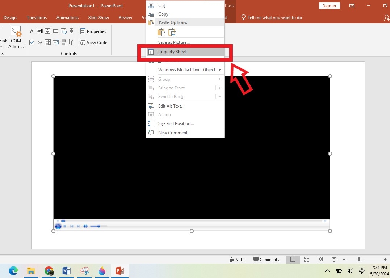
Task: Switch to the Animations ribbon tab
Action: click(67, 17)
